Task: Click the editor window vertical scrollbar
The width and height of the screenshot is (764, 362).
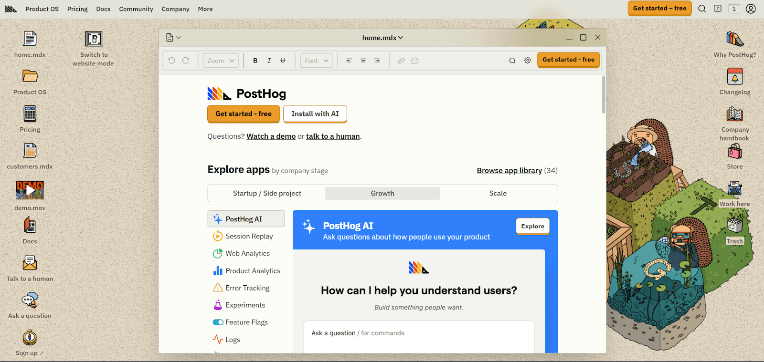Action: (x=604, y=94)
